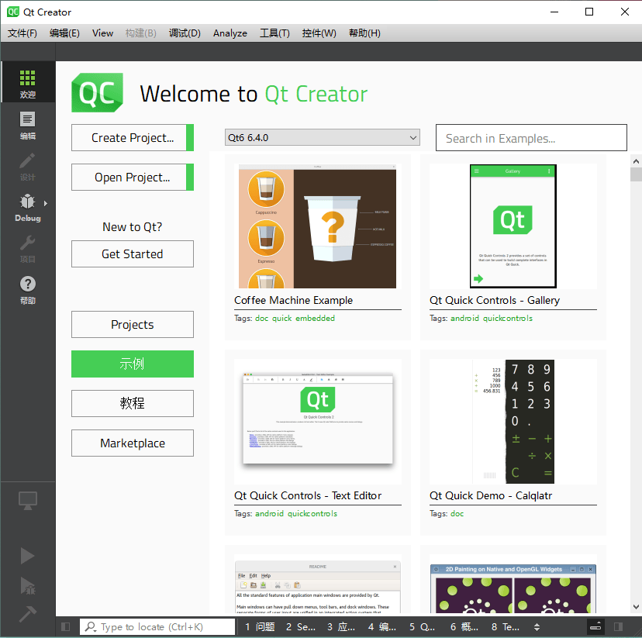Click the monitor kit selector icon
The height and width of the screenshot is (638, 642).
[27, 500]
